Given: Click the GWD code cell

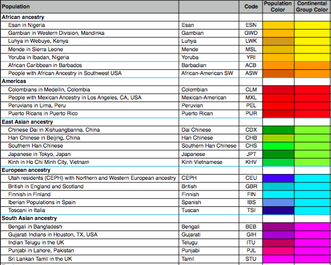Looking at the screenshot, I should click(251, 33).
